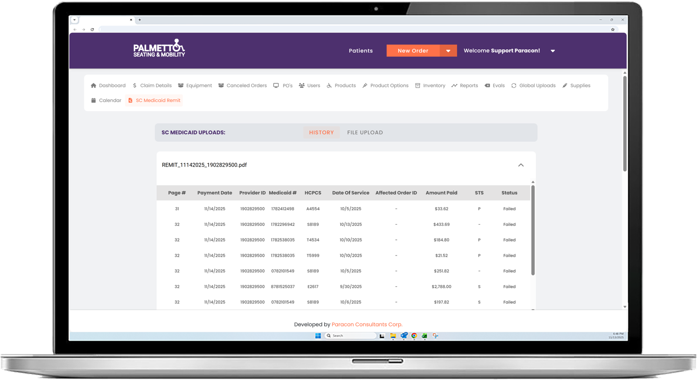Bookmark page with browser star icon
This screenshot has height=380, width=697.
(612, 30)
